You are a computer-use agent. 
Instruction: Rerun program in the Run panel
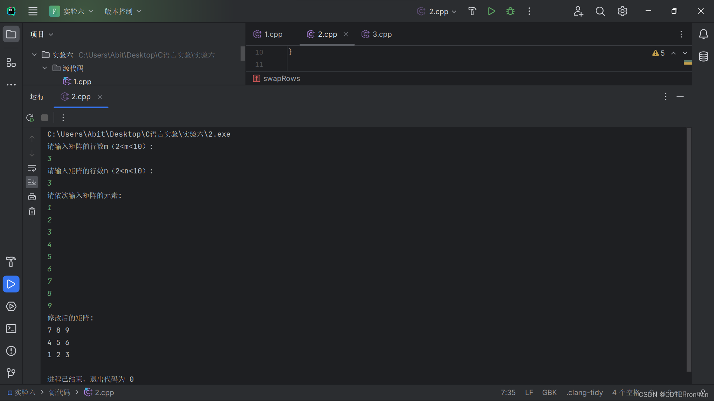coord(30,118)
